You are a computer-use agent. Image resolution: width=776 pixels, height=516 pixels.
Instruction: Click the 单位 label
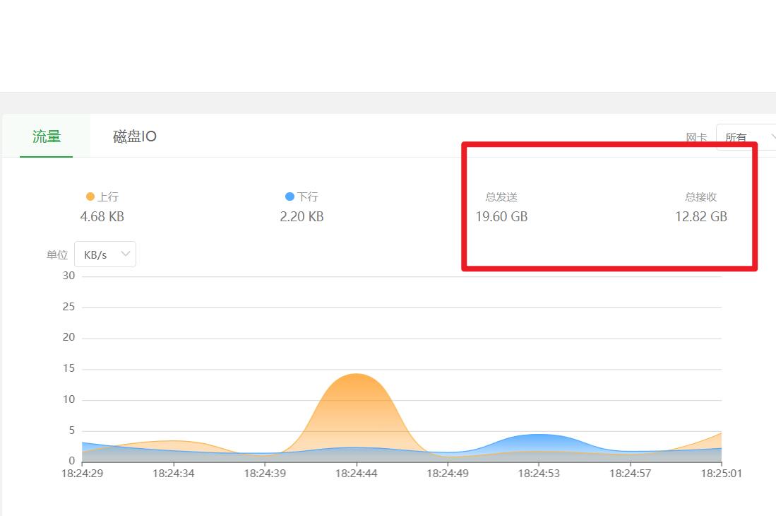click(57, 255)
